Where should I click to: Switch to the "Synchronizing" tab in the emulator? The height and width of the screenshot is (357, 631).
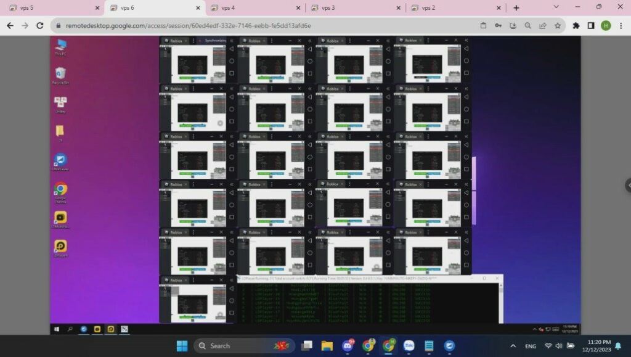click(213, 41)
